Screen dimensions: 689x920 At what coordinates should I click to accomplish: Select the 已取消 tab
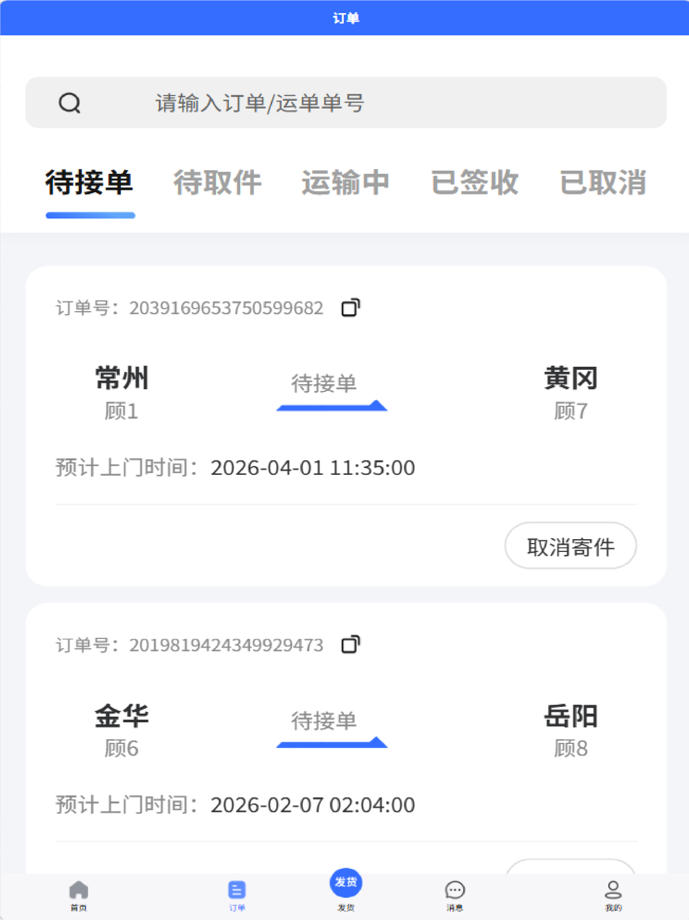point(603,183)
